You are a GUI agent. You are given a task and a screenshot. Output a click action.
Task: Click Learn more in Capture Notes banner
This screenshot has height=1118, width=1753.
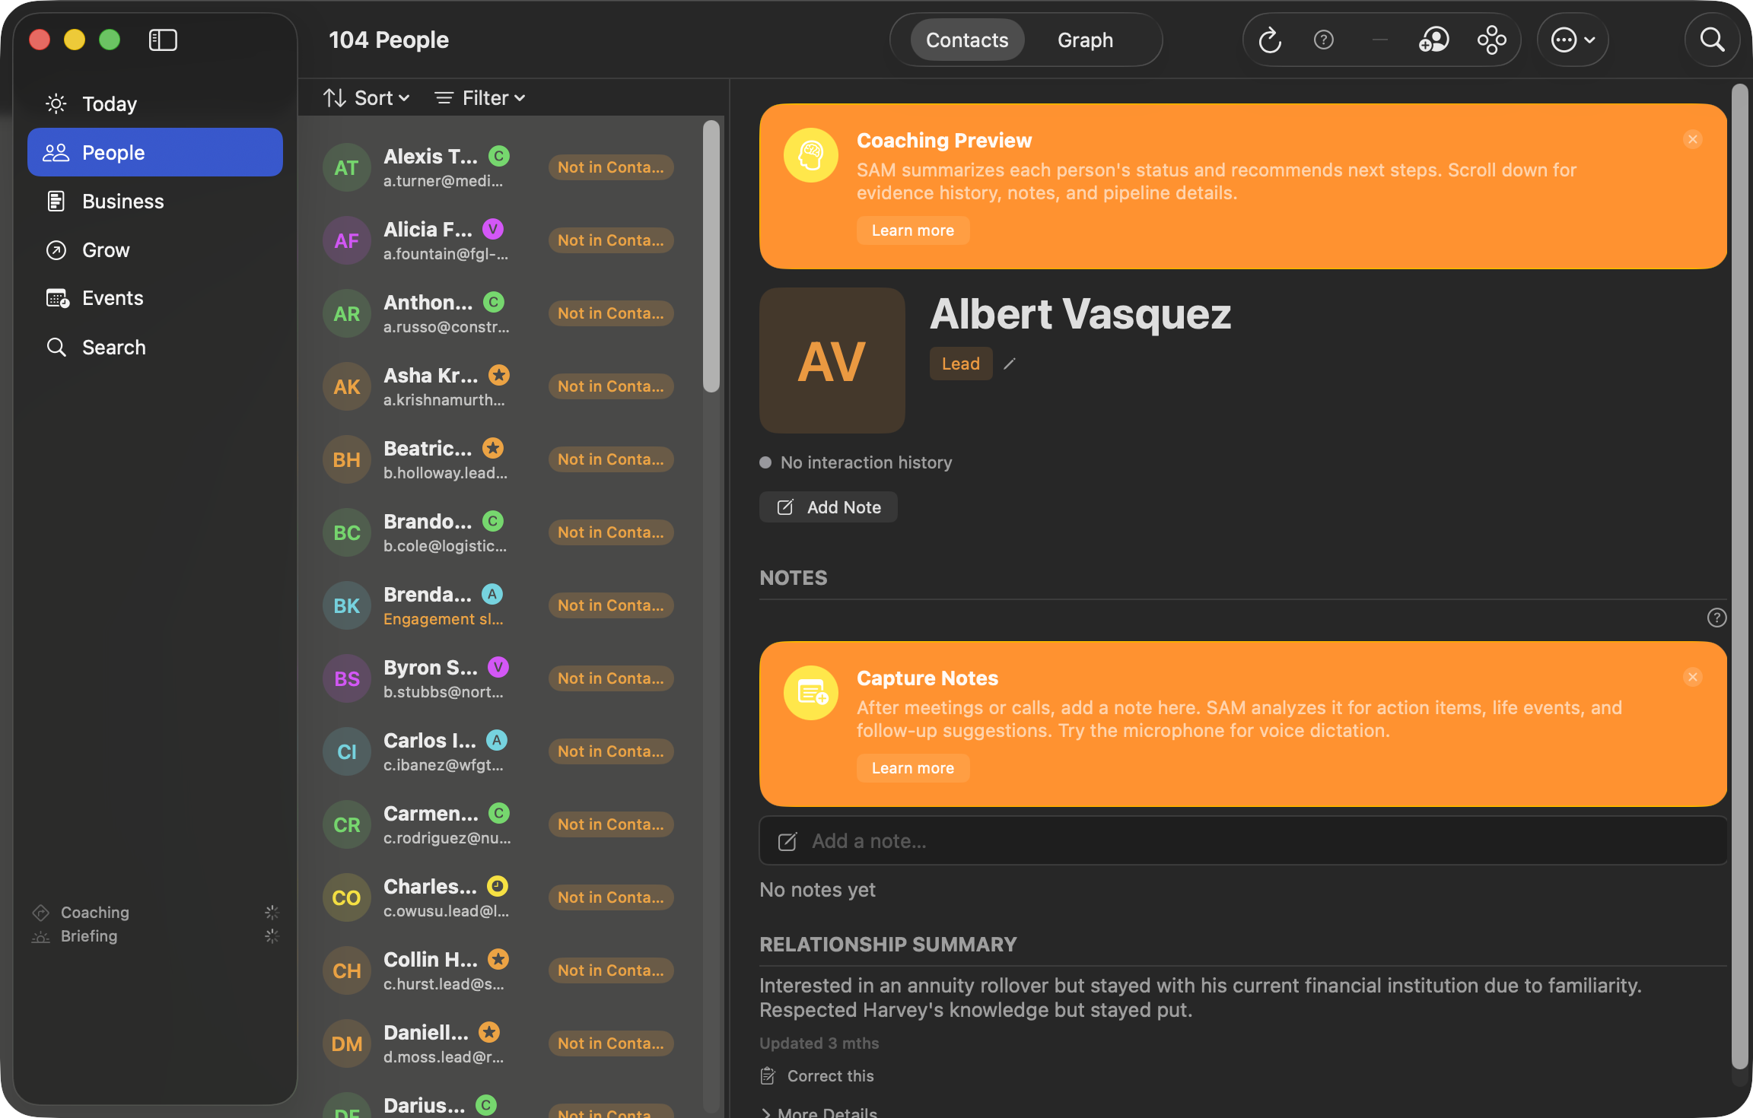point(912,767)
